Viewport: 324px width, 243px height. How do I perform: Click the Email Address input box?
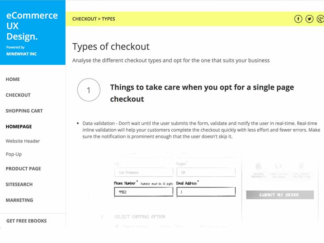point(206,191)
